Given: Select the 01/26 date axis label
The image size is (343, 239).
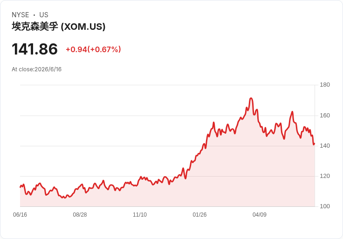Looking at the screenshot, I should [x=199, y=215].
